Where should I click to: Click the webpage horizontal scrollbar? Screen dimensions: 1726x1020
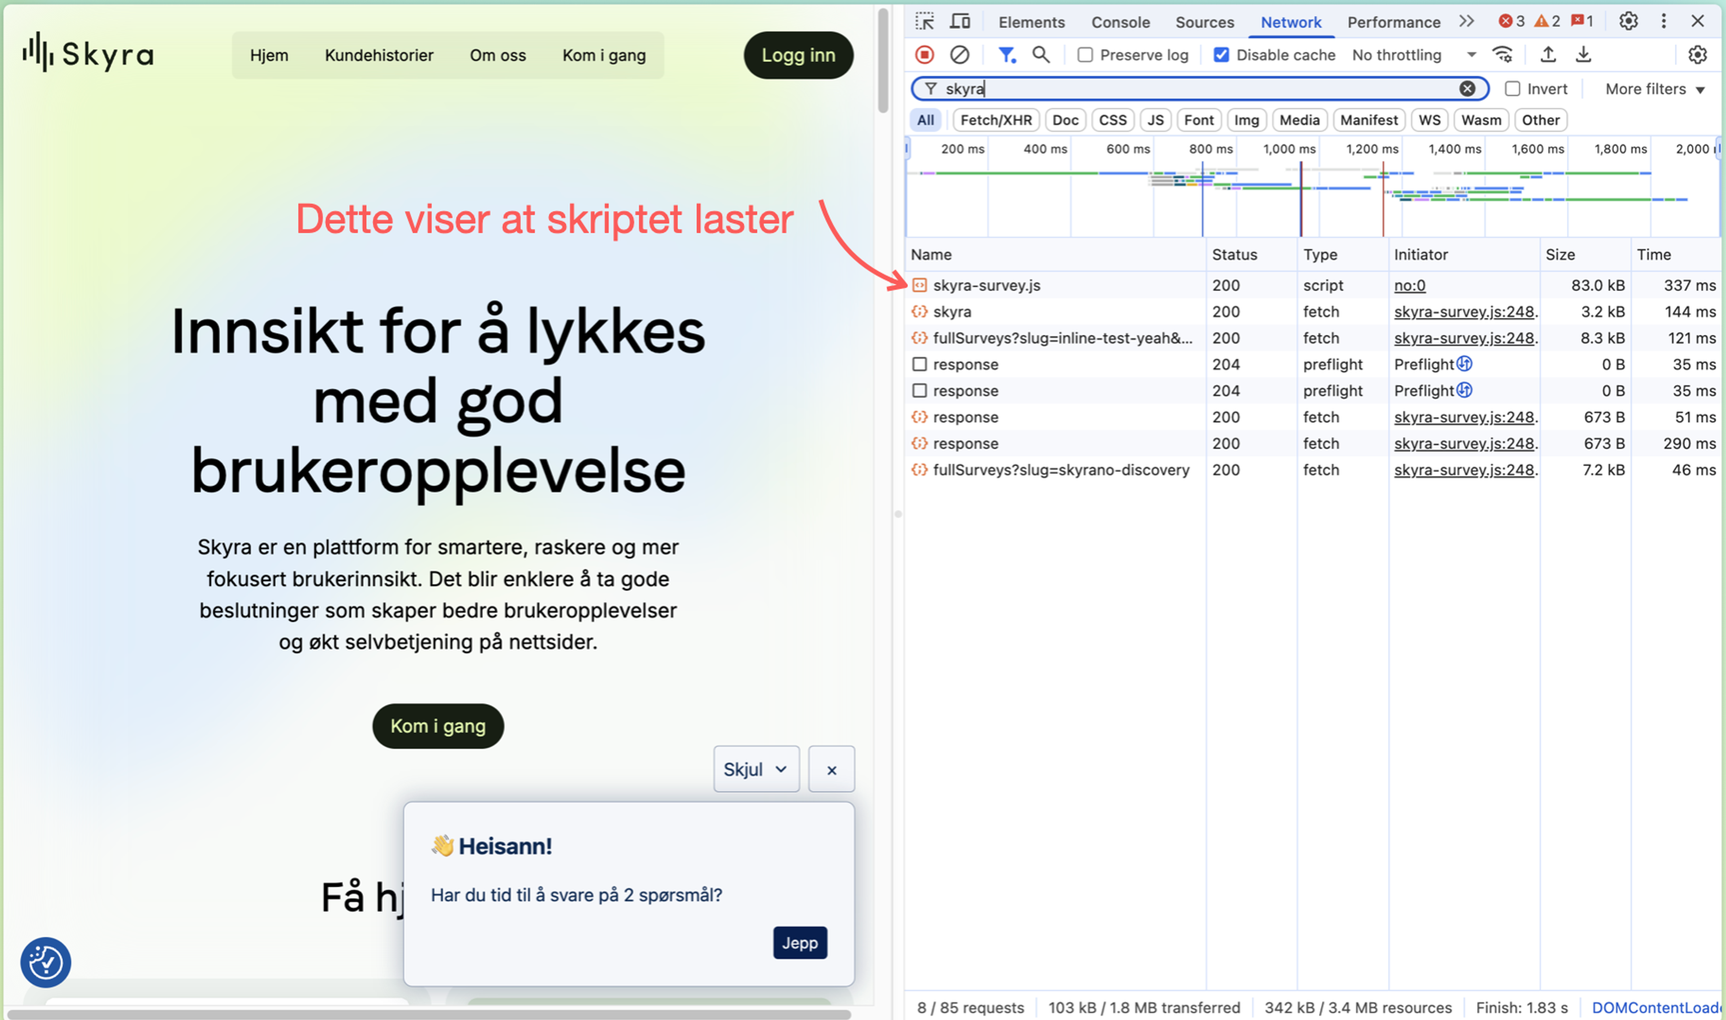[x=429, y=1015]
